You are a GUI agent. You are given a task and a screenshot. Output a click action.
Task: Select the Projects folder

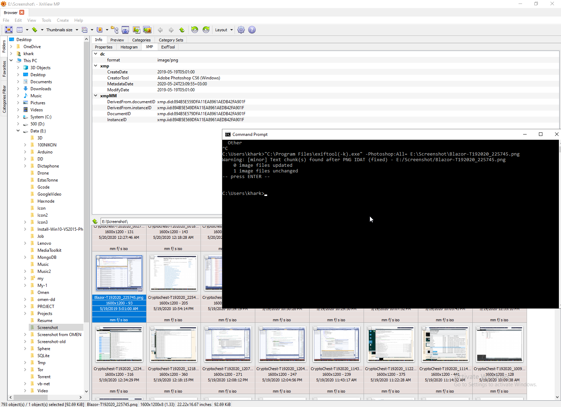pos(45,314)
